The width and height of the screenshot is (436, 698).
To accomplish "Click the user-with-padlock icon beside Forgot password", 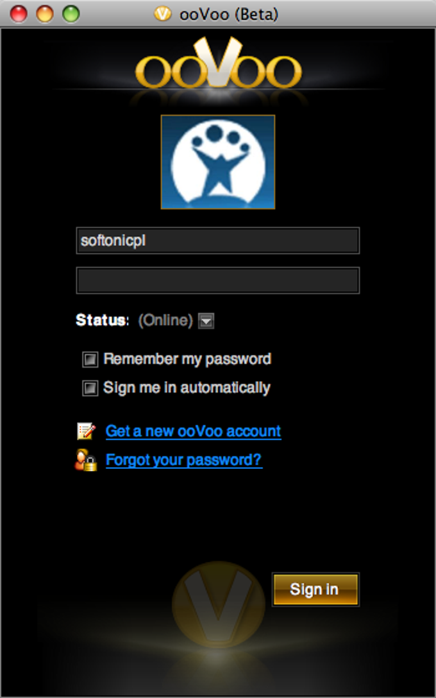I will coord(85,460).
